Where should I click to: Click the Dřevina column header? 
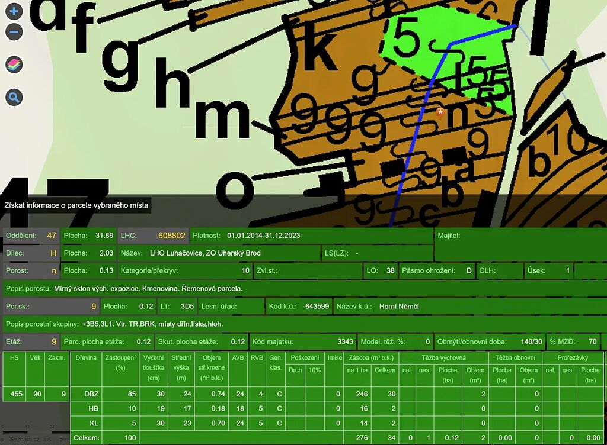[x=85, y=357]
